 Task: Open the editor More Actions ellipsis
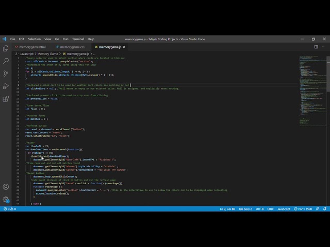(x=324, y=47)
